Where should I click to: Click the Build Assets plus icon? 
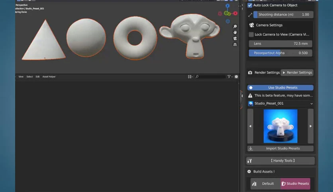tap(249, 171)
